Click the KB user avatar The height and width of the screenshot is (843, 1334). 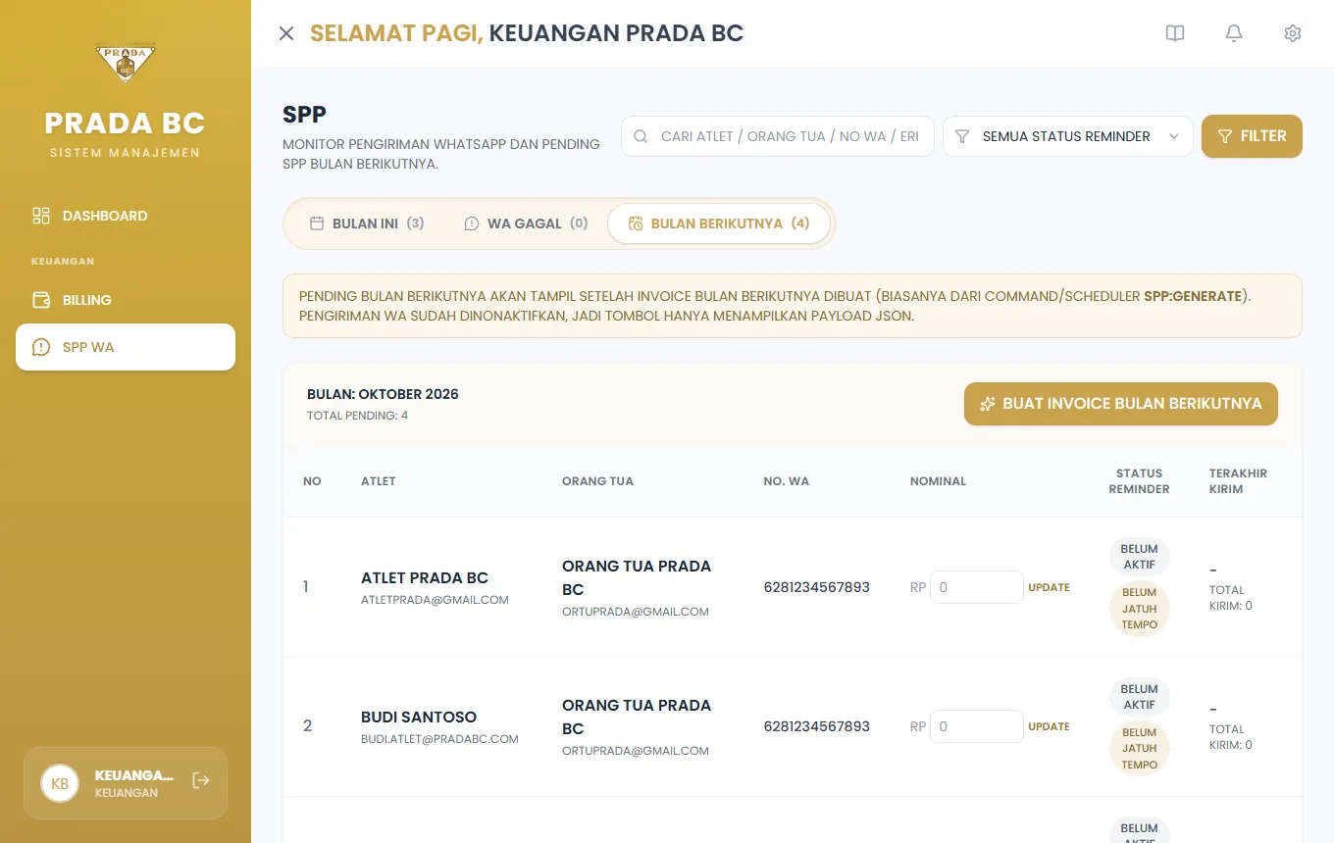pyautogui.click(x=60, y=783)
